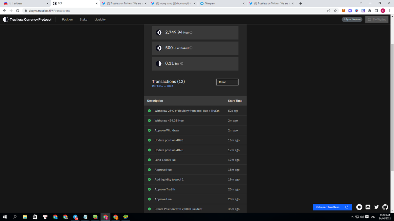Open Windows Start menu

(5, 217)
